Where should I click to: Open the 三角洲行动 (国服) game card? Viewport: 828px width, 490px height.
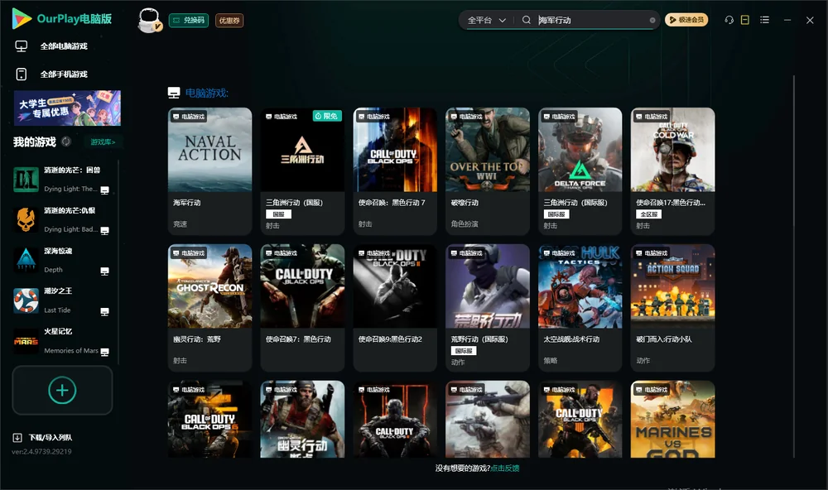(x=302, y=171)
